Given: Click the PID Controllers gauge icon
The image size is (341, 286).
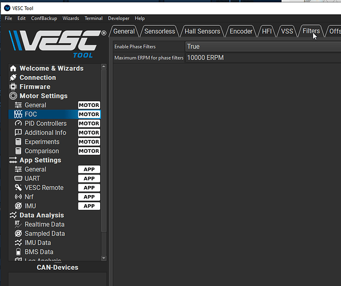Looking at the screenshot, I should [18, 124].
